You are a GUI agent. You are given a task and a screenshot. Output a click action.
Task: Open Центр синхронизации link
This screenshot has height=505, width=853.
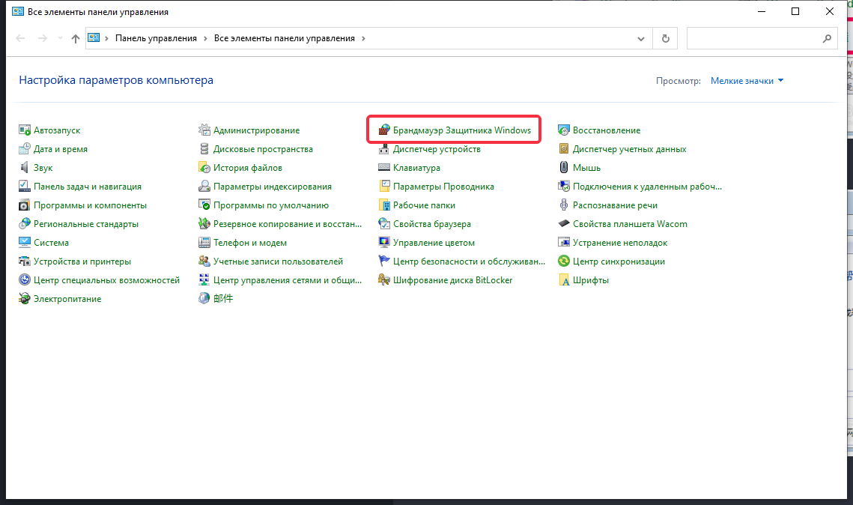coord(619,261)
